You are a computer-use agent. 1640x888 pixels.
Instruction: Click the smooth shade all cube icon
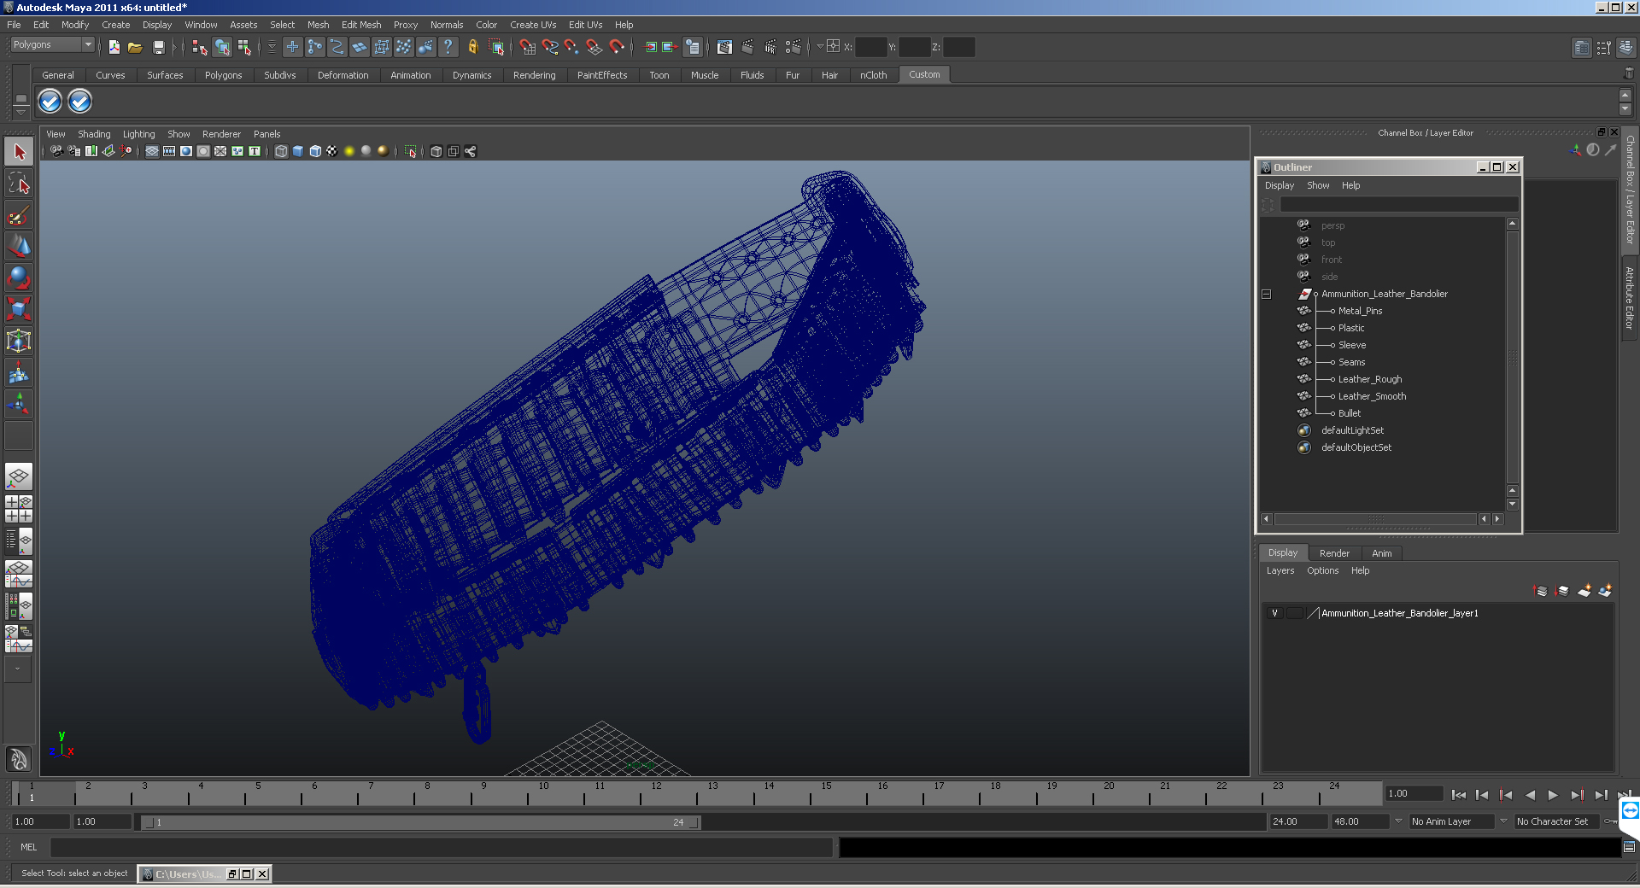point(298,151)
